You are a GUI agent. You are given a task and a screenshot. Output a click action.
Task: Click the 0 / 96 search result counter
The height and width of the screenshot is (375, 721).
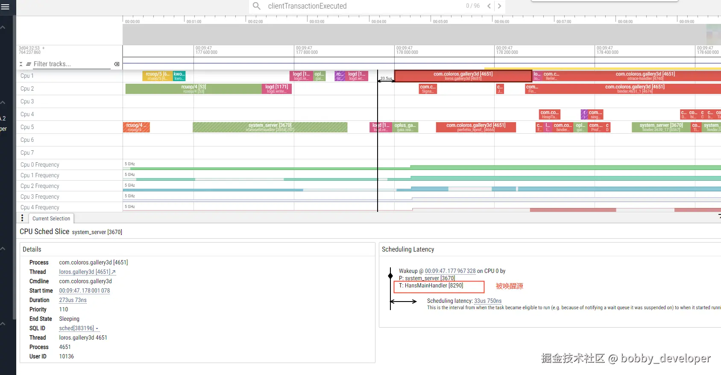(x=473, y=6)
